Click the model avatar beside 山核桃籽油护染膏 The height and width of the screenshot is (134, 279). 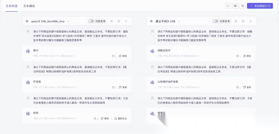(x=152, y=82)
